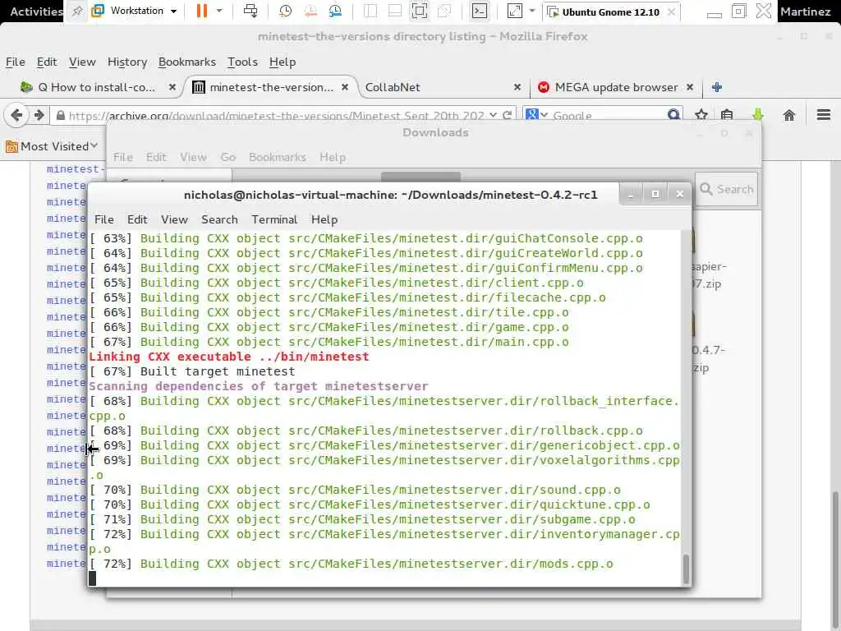Image resolution: width=841 pixels, height=631 pixels.
Task: Open Firefox hamburger menu
Action: coord(823,115)
